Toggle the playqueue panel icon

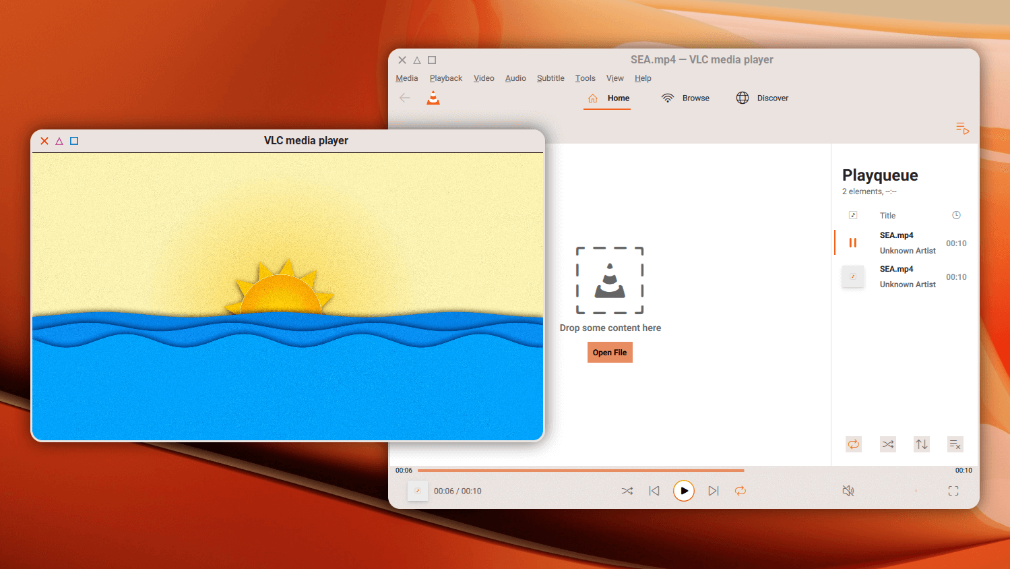(962, 128)
